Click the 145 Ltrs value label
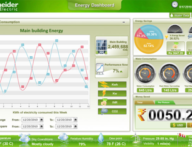The width and height of the screenshot is (192, 147). pos(170,90)
